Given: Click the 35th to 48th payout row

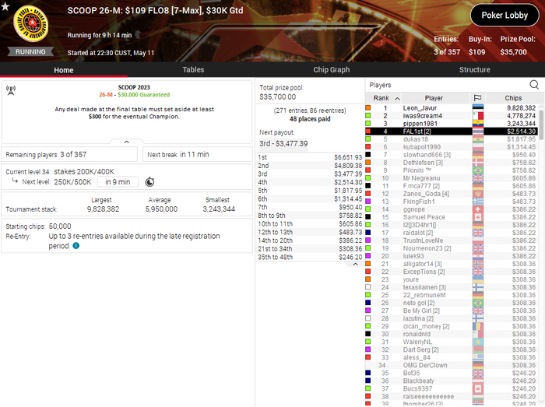Looking at the screenshot, I should pyautogui.click(x=310, y=257).
